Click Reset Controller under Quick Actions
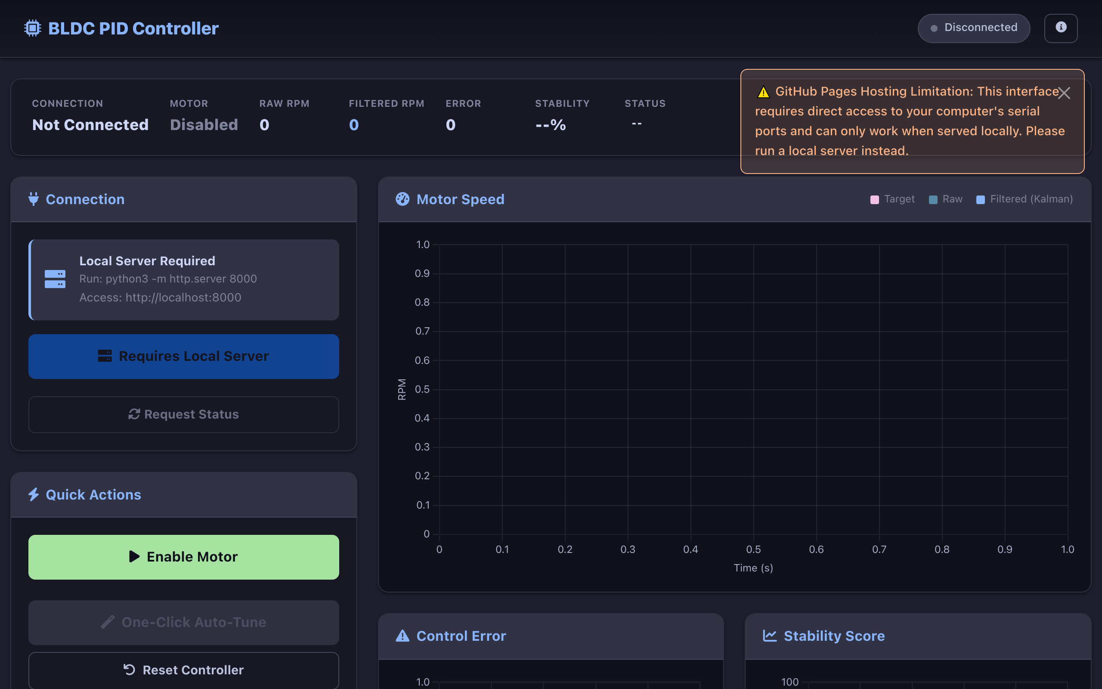 pyautogui.click(x=183, y=669)
